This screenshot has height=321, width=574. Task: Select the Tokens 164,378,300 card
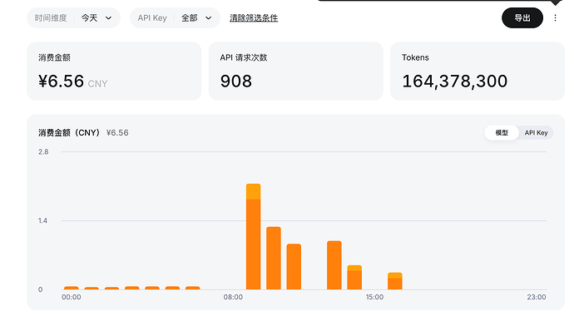coord(478,71)
